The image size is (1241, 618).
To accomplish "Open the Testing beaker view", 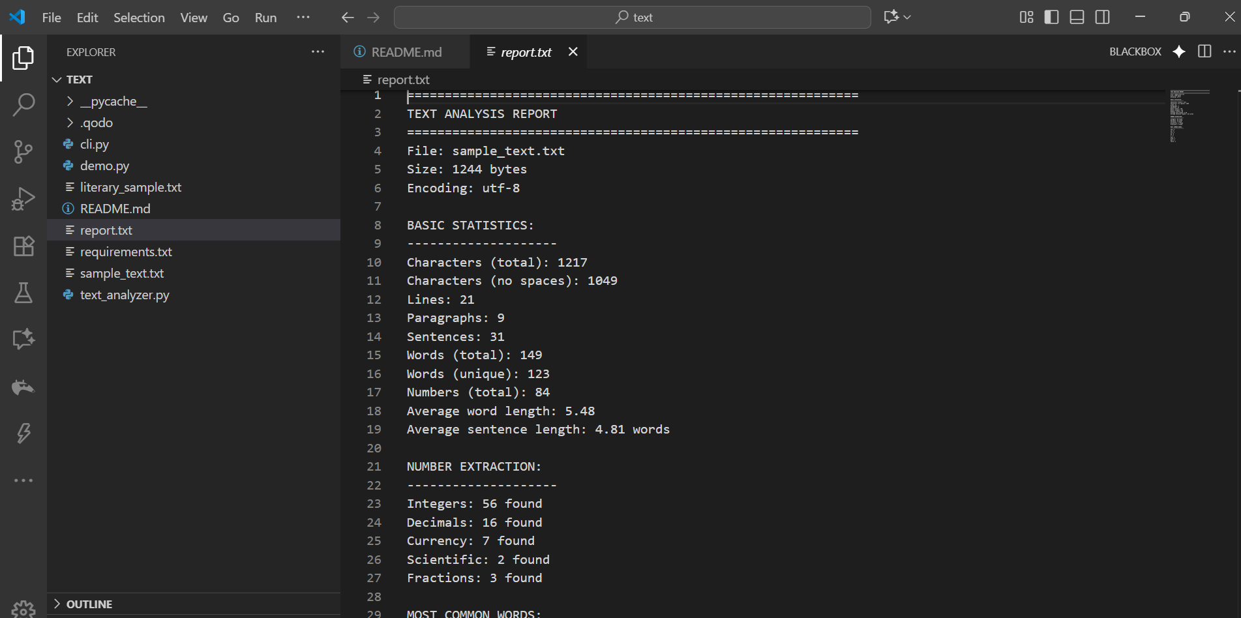I will coord(23,293).
